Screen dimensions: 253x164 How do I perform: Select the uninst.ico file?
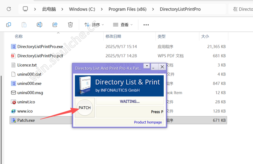pyautogui.click(x=26, y=102)
